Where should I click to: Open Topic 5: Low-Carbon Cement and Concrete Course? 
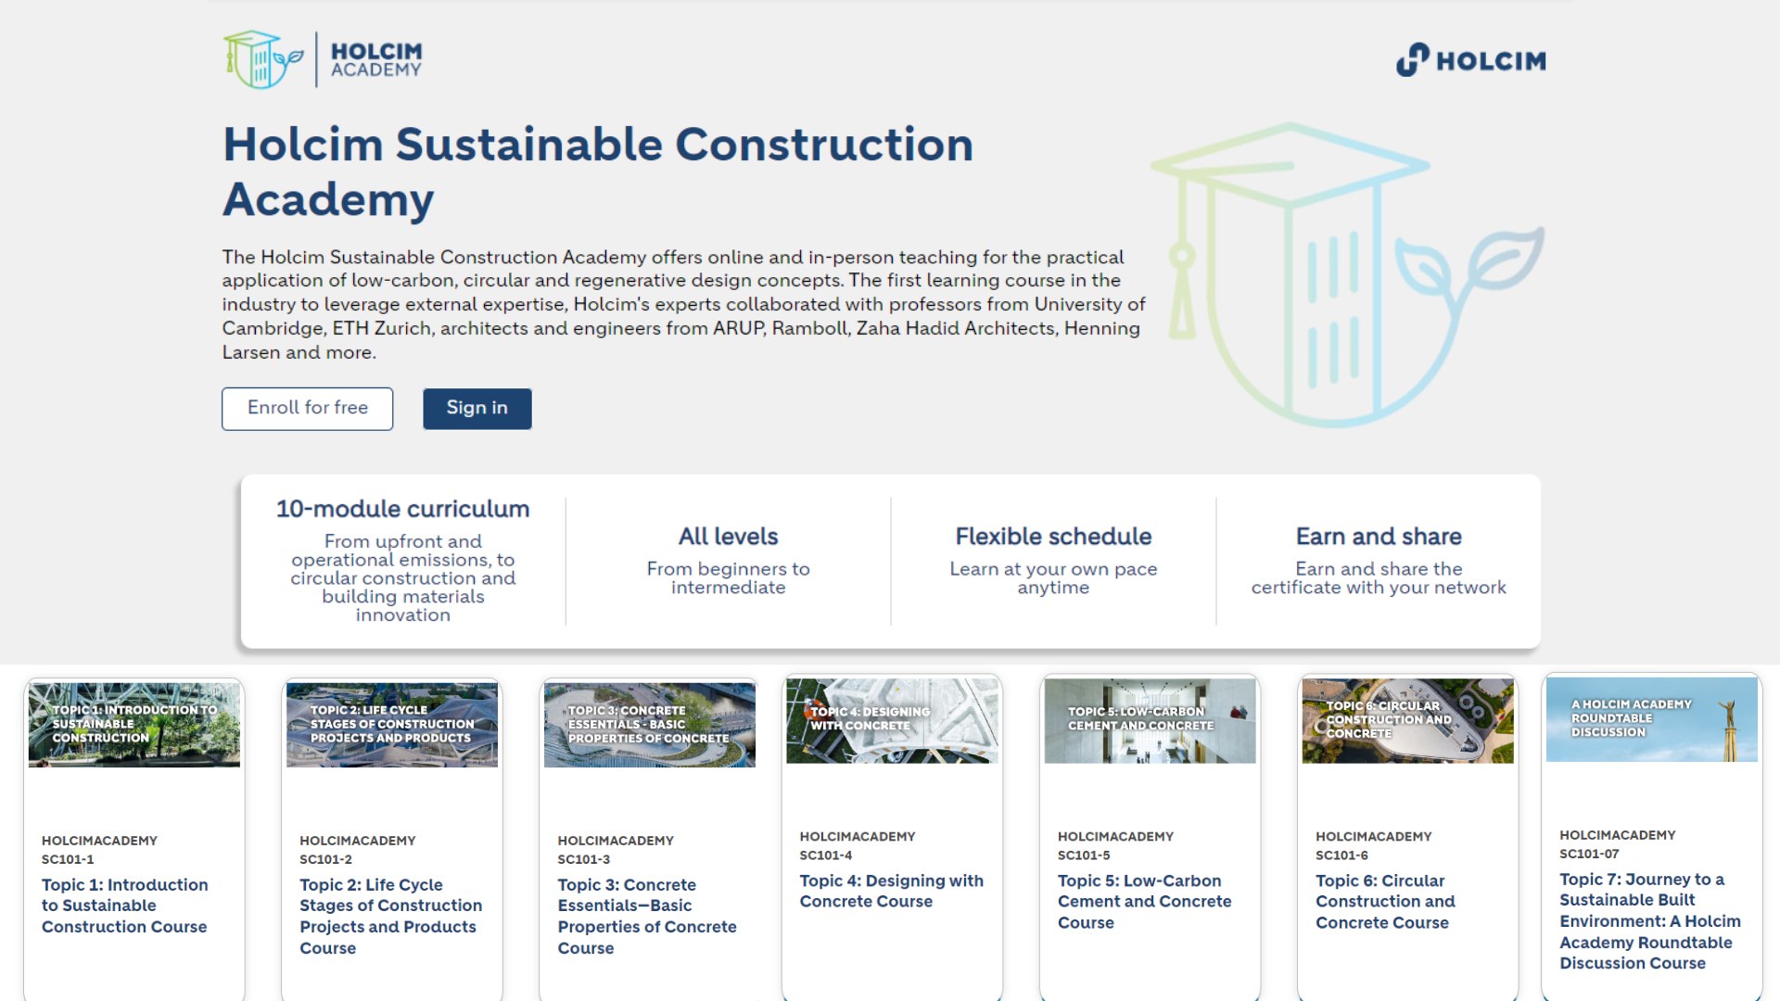click(1145, 901)
